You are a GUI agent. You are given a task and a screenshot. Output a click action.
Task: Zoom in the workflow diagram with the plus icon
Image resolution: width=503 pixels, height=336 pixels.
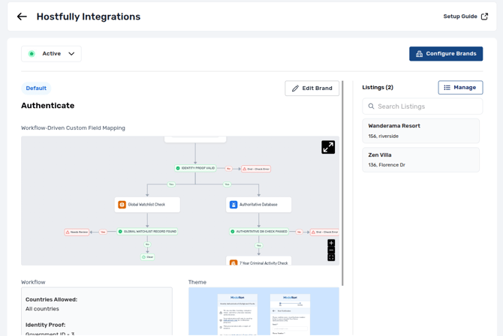tap(331, 243)
